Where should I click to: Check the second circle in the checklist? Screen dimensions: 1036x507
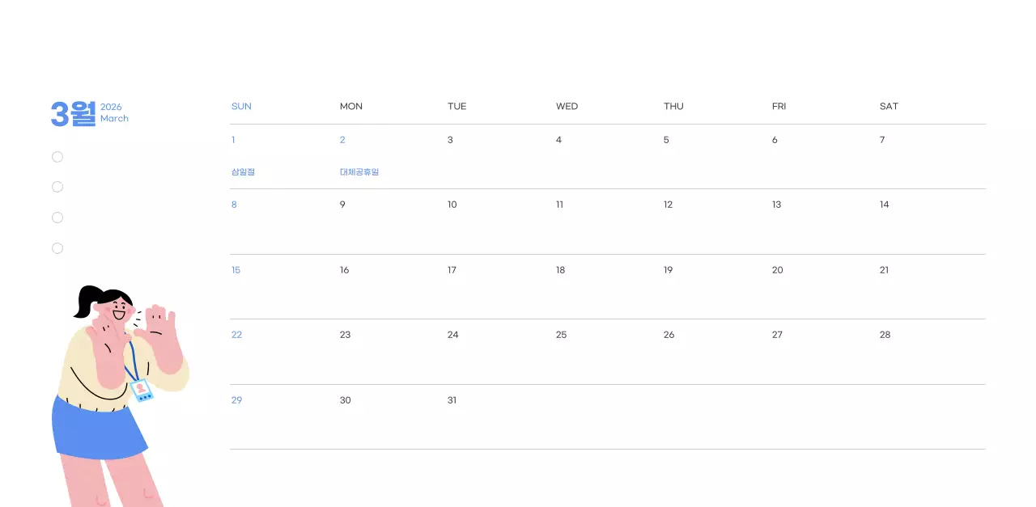(57, 187)
